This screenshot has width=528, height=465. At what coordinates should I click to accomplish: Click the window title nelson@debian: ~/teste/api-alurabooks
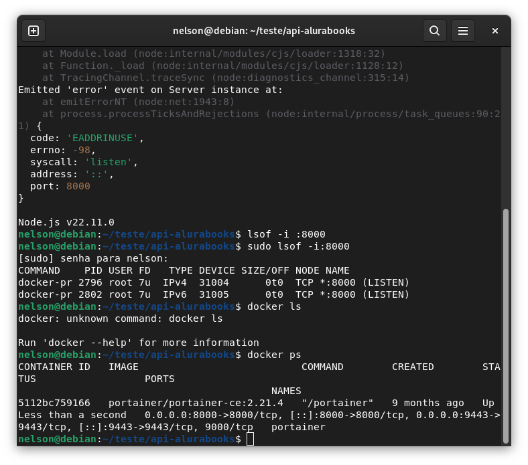pyautogui.click(x=263, y=31)
